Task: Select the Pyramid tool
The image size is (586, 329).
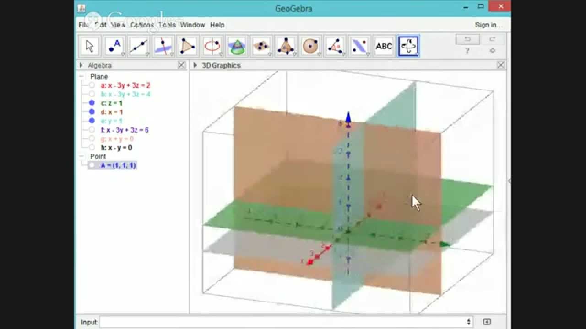Action: (286, 46)
